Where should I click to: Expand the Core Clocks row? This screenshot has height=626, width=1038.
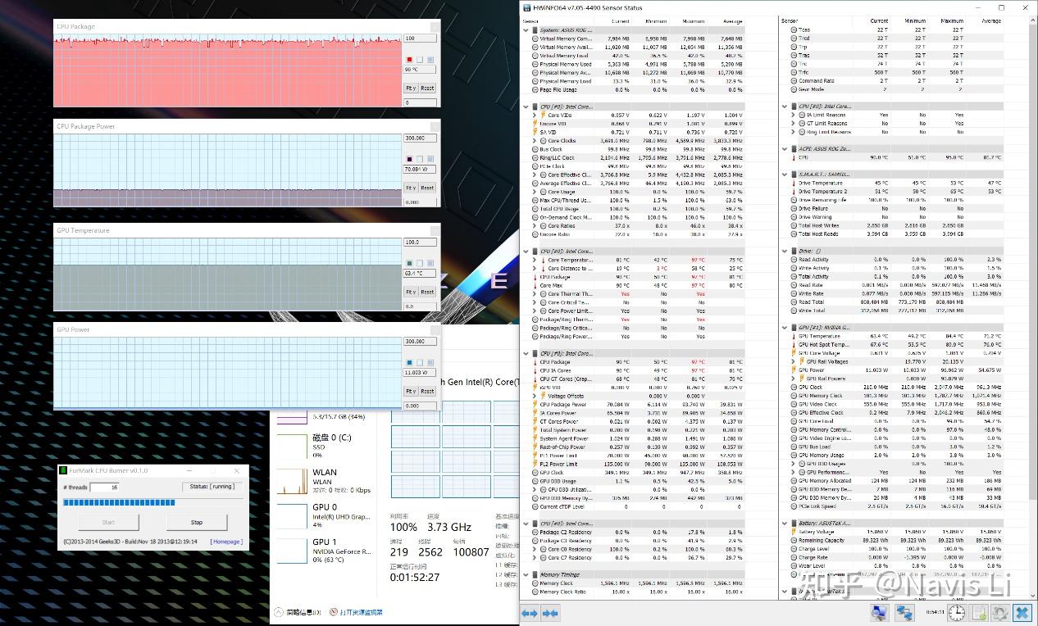(x=535, y=141)
